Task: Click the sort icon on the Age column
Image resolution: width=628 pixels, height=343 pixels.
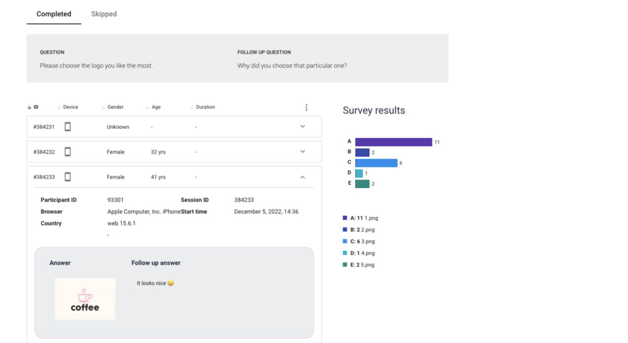Action: pos(147,107)
